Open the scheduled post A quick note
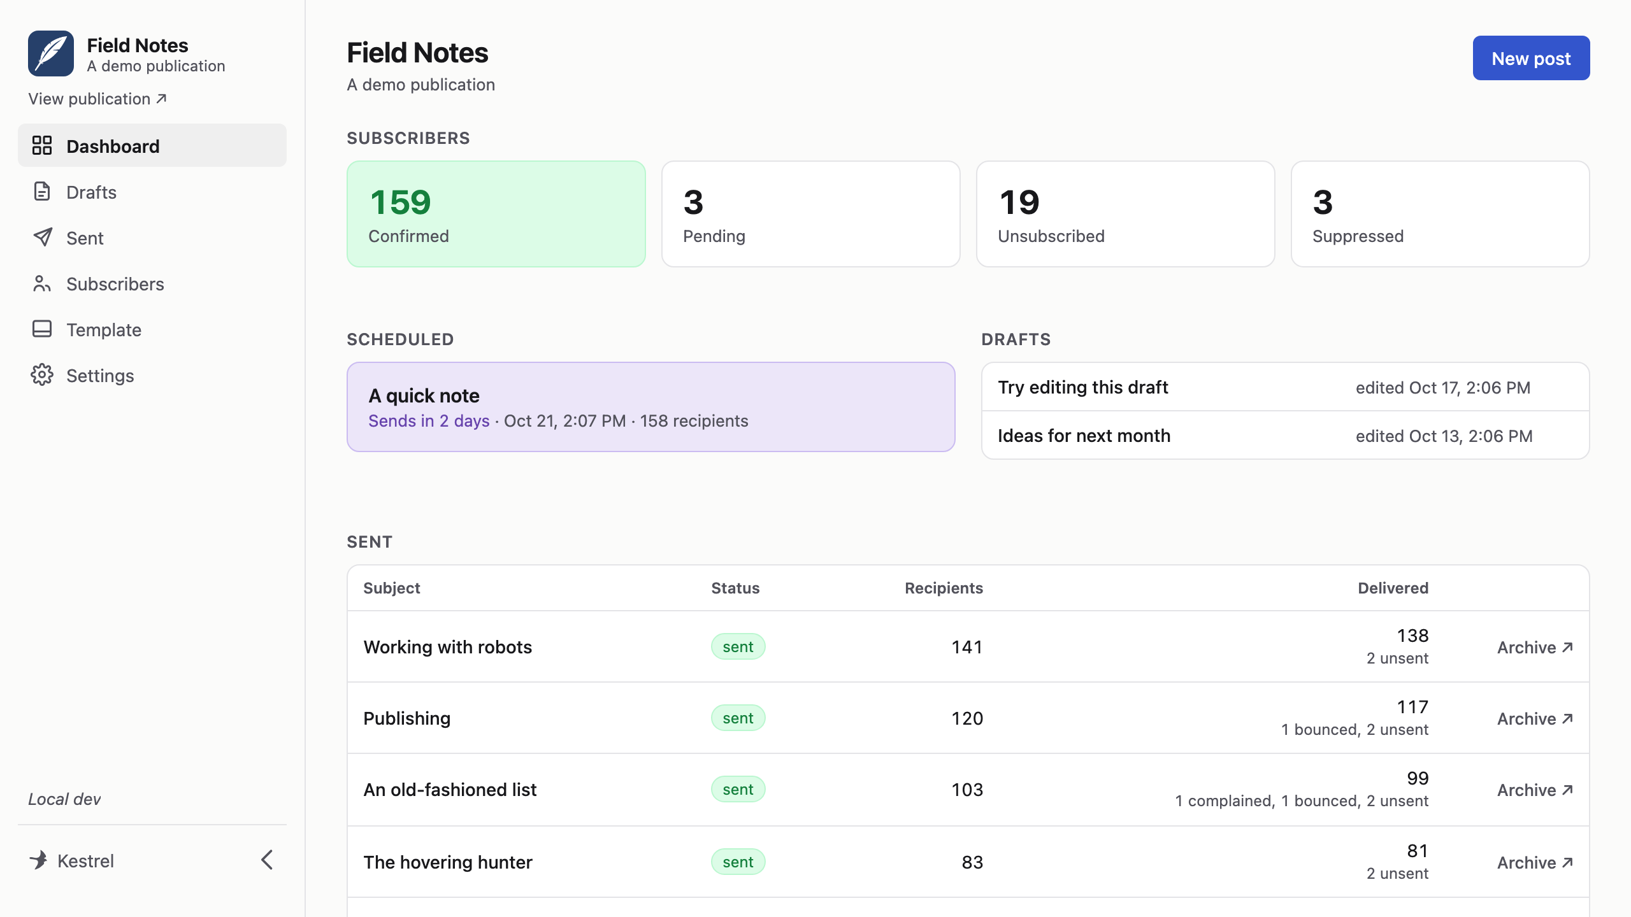The height and width of the screenshot is (917, 1631). (651, 407)
